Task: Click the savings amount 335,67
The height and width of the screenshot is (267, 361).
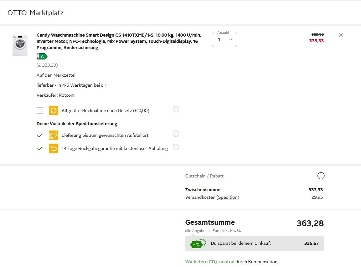Action: pos(312,243)
